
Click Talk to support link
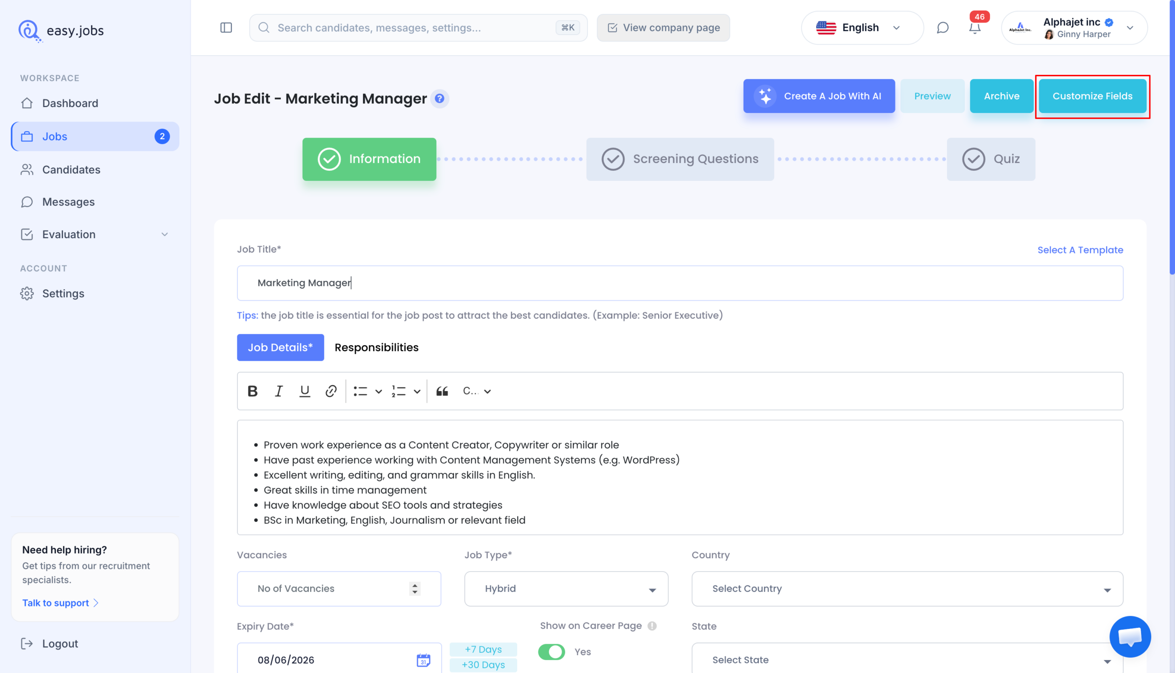60,603
